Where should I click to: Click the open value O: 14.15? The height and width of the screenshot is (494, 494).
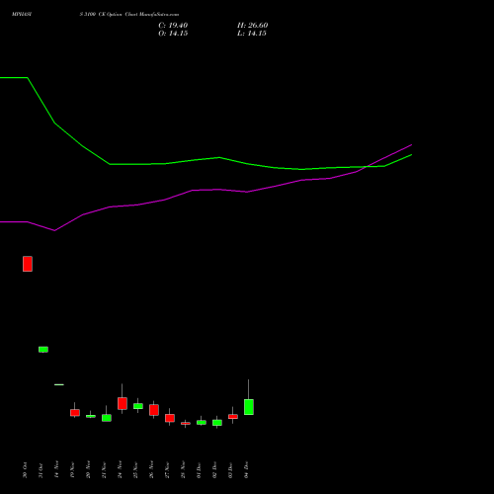(173, 34)
